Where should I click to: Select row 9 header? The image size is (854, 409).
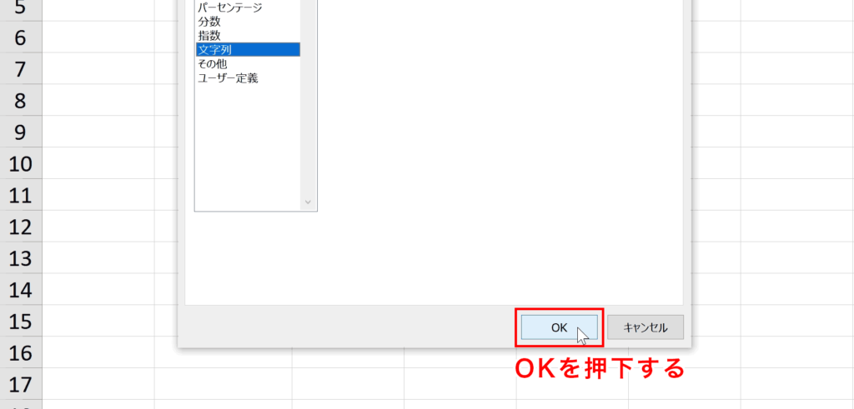click(x=21, y=132)
